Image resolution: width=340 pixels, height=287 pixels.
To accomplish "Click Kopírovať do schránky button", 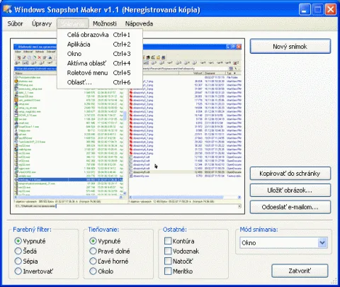I will (290, 174).
